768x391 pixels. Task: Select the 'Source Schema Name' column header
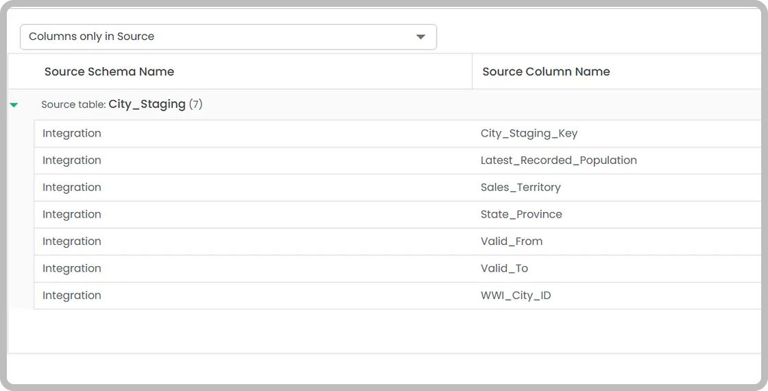click(109, 71)
